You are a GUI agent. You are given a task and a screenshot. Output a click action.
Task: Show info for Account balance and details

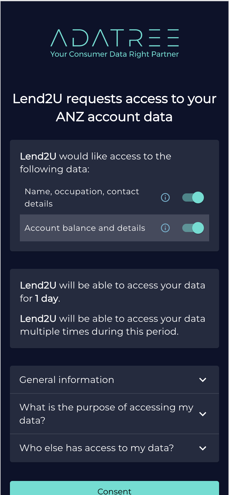click(165, 228)
